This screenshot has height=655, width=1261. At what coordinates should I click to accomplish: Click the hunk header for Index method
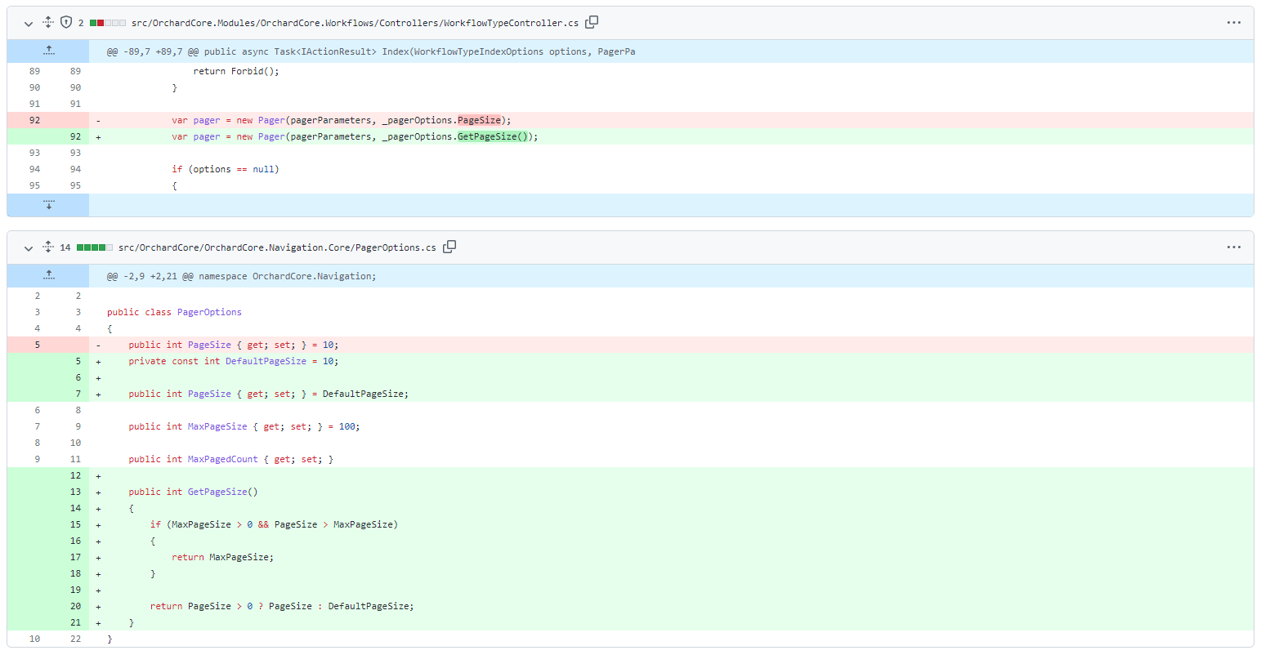(371, 51)
